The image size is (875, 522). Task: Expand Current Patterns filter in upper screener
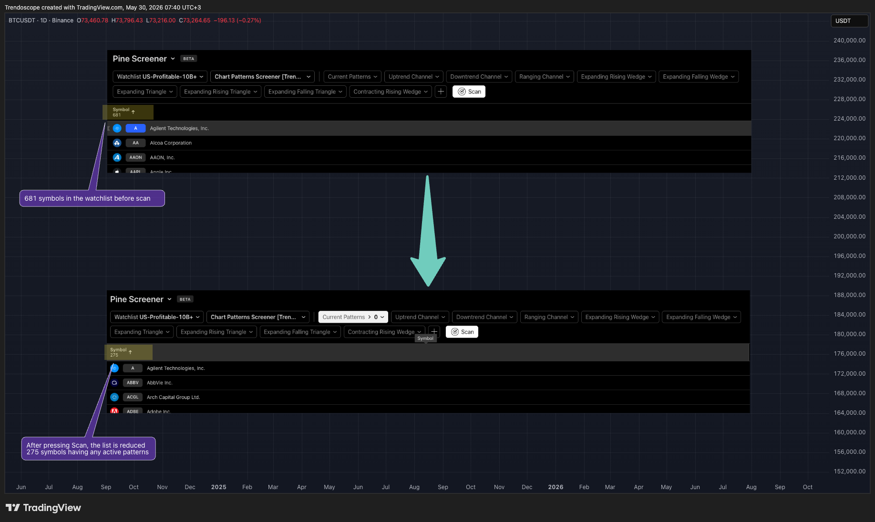(352, 77)
